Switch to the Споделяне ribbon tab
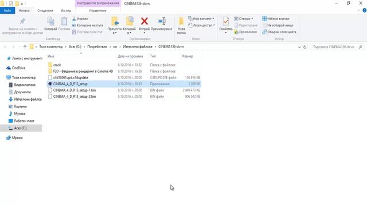Screen dimensions: 367x206 (x=45, y=10)
